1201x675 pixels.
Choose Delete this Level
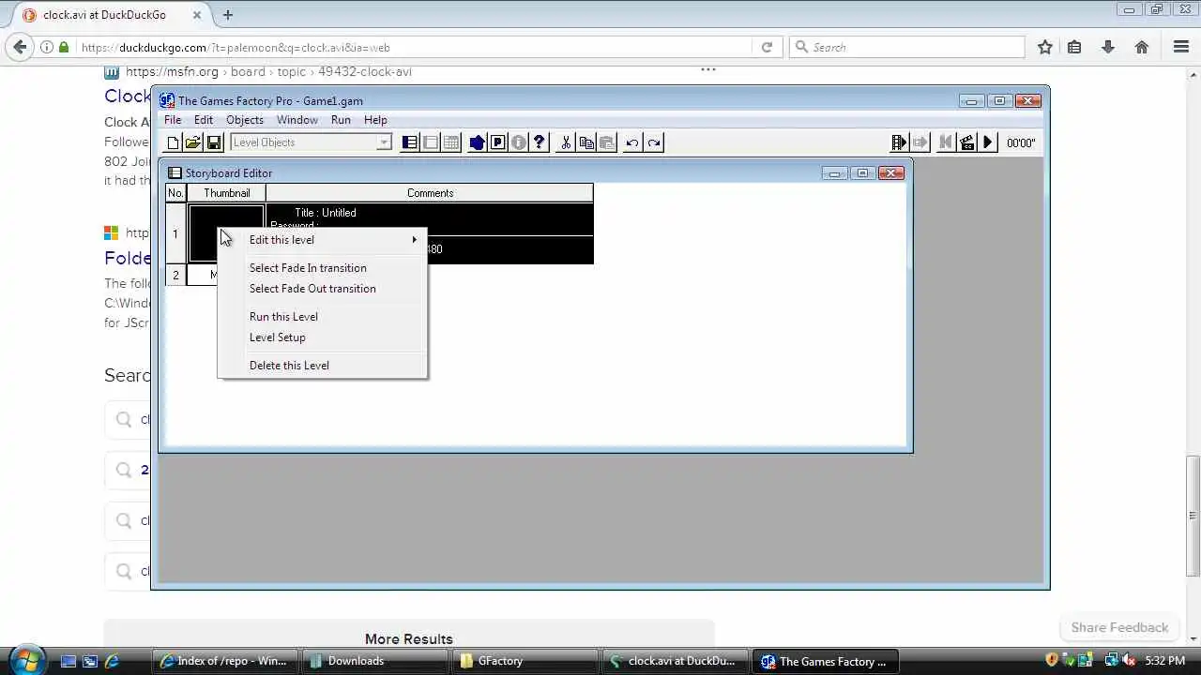coord(322,366)
